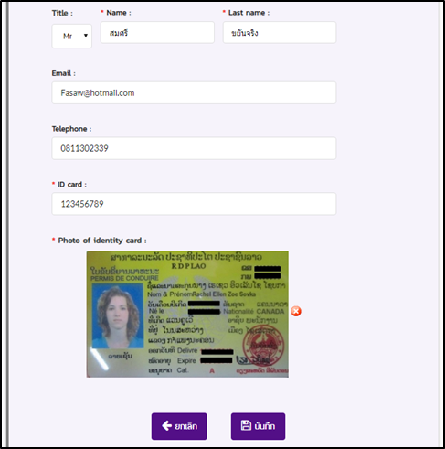
Task: Click the dropdown arrow beside Mr
Action: pyautogui.click(x=86, y=36)
